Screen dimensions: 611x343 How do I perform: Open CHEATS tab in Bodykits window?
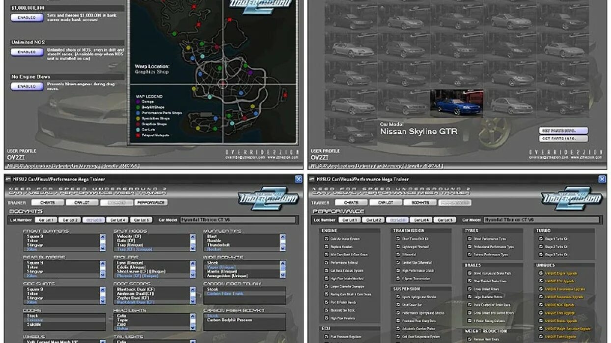tap(48, 202)
